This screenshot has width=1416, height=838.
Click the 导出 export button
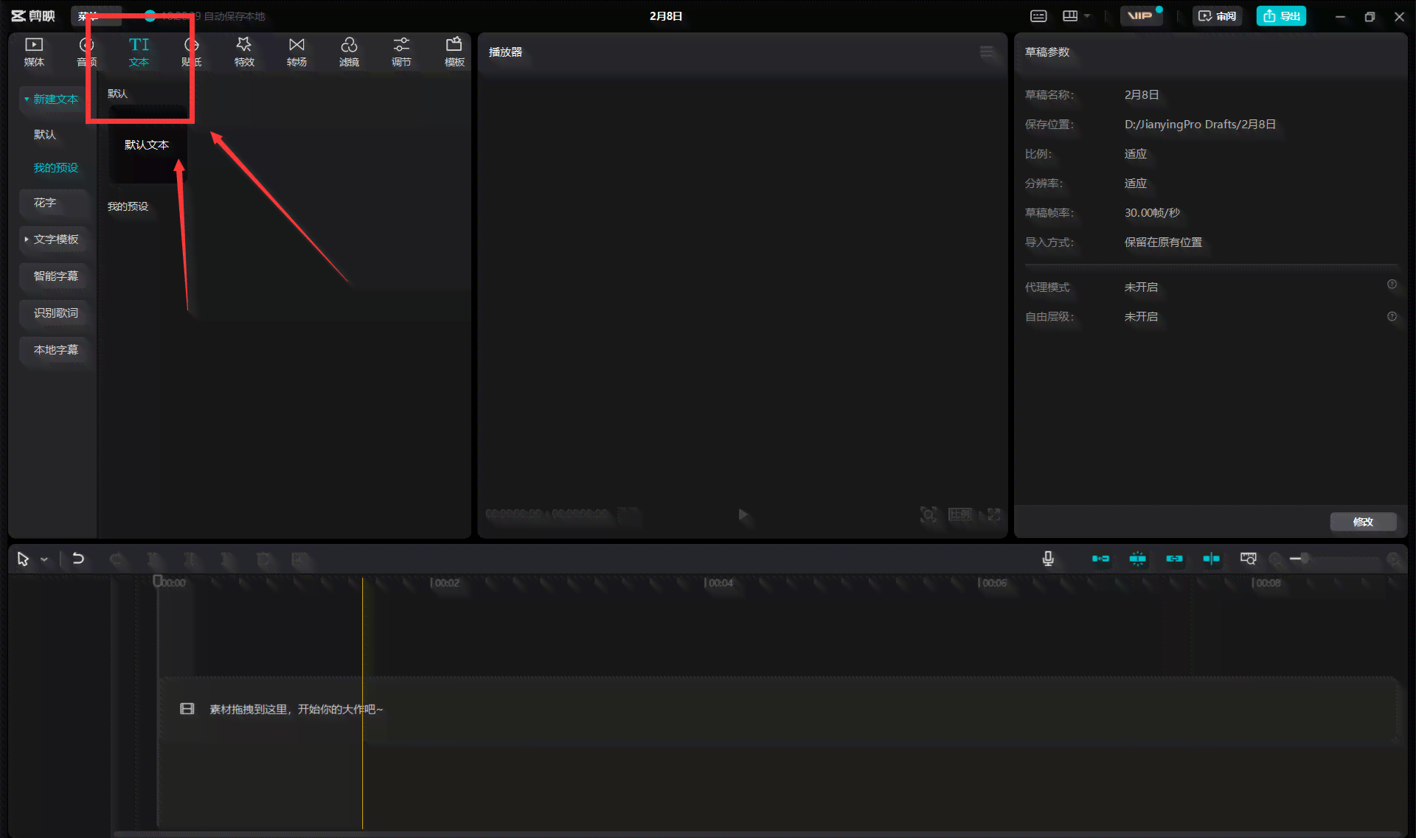click(1281, 16)
